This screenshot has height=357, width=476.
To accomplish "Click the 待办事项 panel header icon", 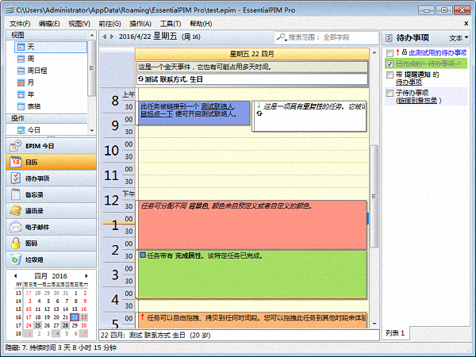I will [389, 38].
